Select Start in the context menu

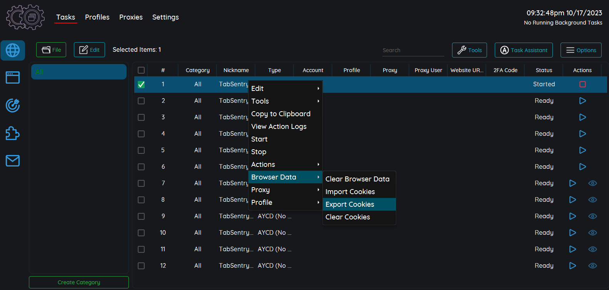(285, 139)
